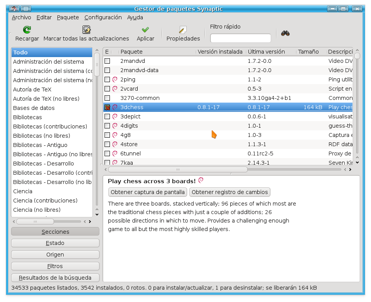Click Debian swirl icon in 3dchess row
Viewport: 371px width, 302px height.
115,107
